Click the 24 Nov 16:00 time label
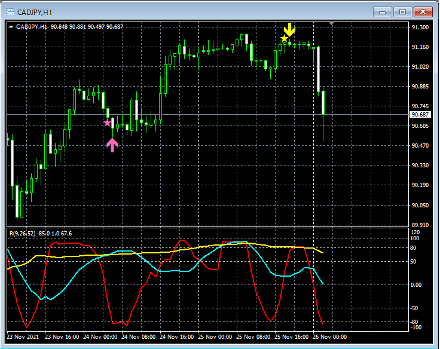This screenshot has height=349, width=440. [176, 336]
